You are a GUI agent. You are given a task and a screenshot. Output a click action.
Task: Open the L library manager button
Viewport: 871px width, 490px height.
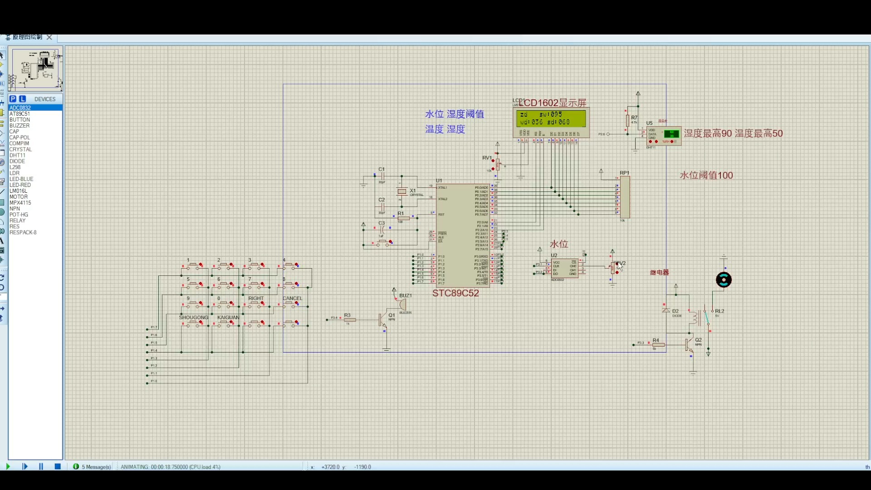(x=22, y=99)
